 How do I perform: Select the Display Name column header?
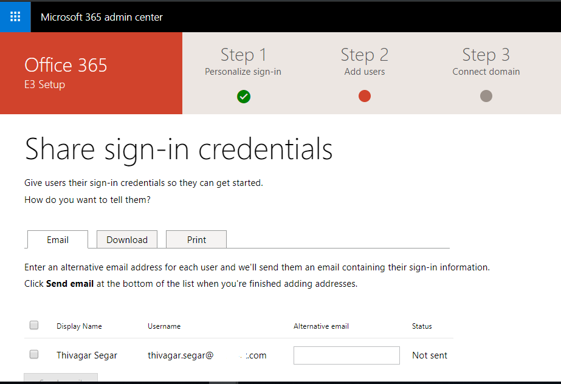click(79, 326)
